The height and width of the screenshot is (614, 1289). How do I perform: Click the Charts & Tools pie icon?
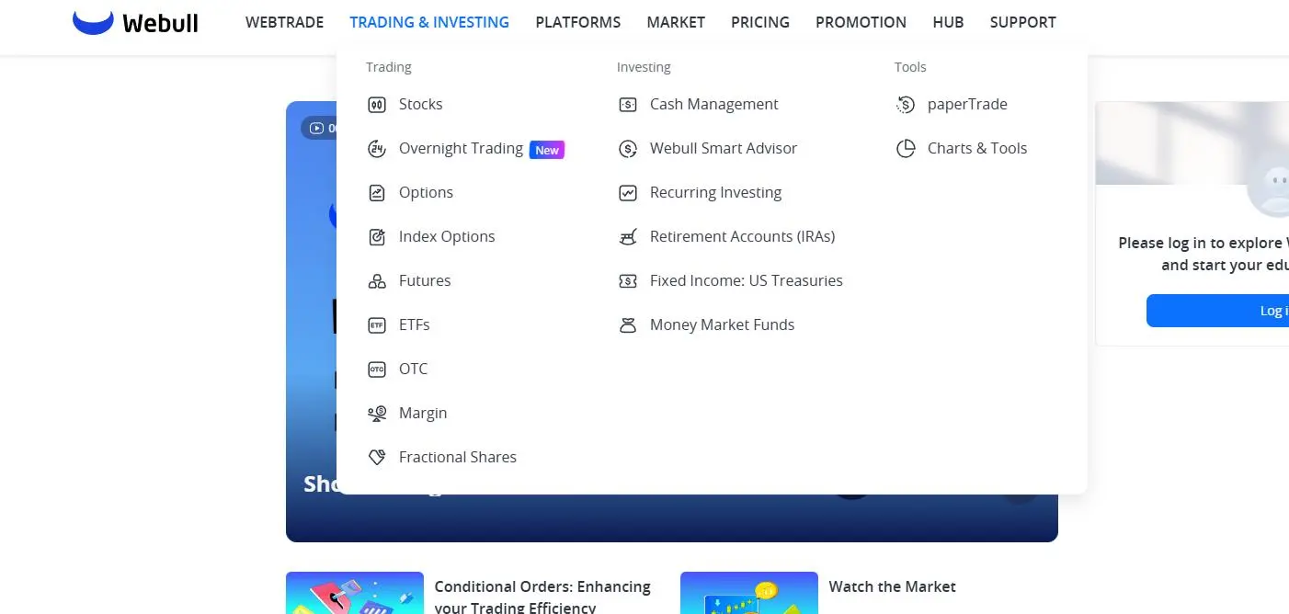pyautogui.click(x=906, y=149)
